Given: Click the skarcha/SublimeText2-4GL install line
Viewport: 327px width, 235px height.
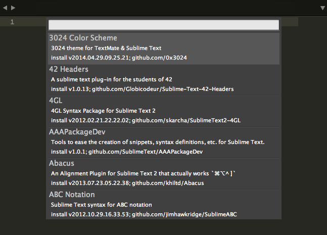Looking at the screenshot, I should point(146,120).
